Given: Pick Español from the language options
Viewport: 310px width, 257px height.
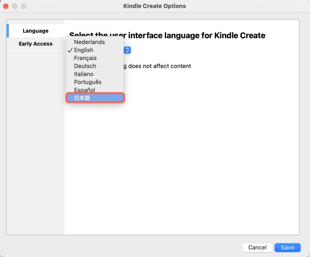Looking at the screenshot, I should 84,90.
